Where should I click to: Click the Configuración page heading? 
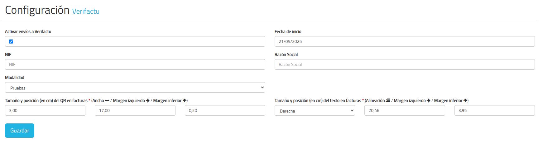37,10
